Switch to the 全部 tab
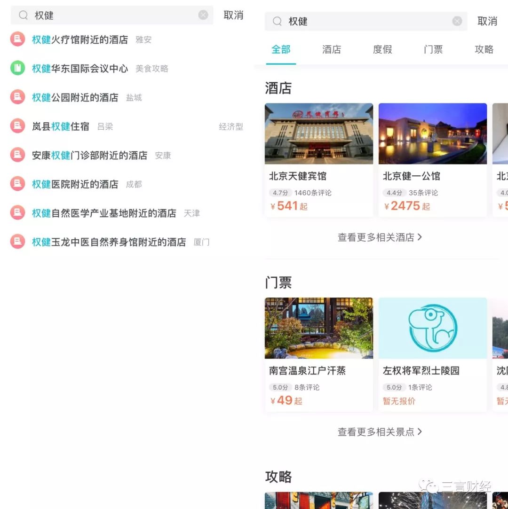The image size is (508, 509). click(x=281, y=49)
